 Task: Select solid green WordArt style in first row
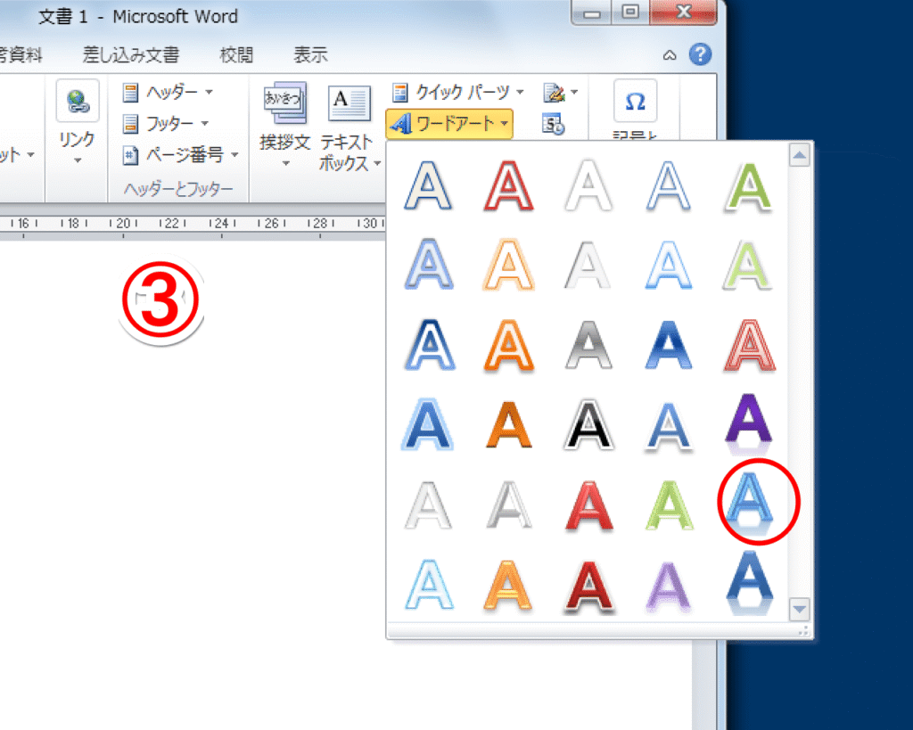click(749, 185)
